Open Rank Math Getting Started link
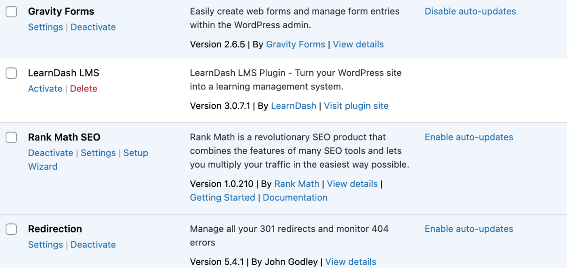567x268 pixels. [x=222, y=198]
